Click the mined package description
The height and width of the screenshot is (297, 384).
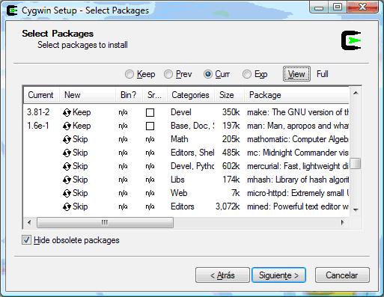(298, 206)
